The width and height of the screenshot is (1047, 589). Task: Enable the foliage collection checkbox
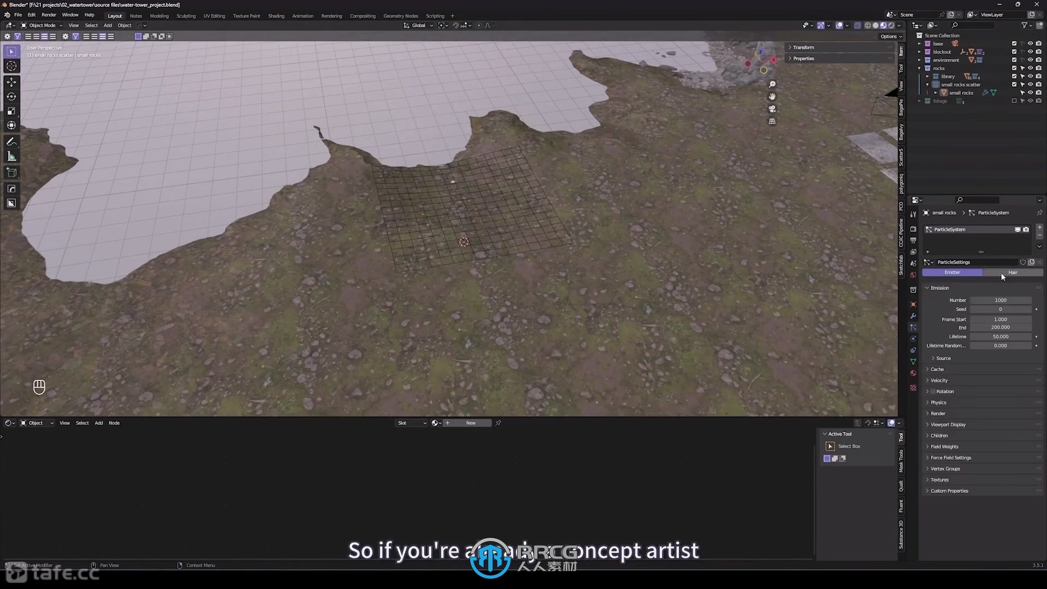[x=1014, y=101]
